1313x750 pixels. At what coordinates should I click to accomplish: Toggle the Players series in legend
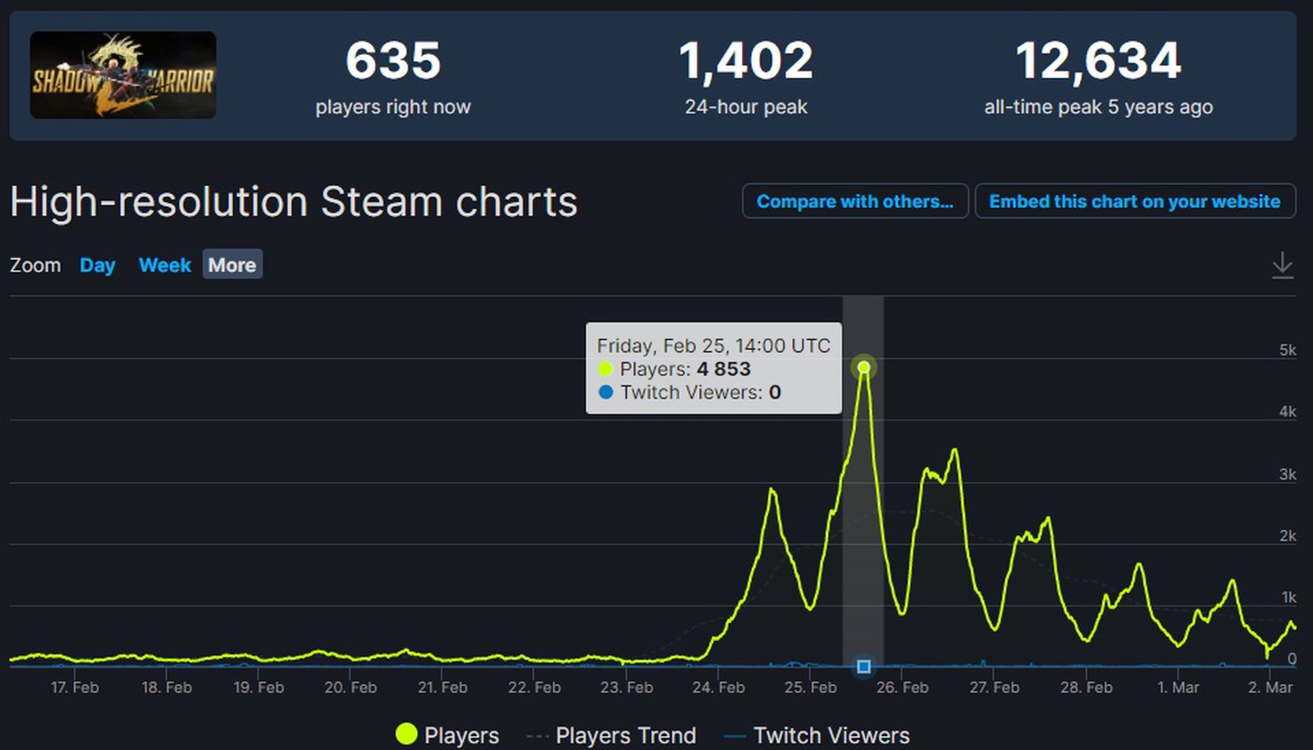point(447,734)
